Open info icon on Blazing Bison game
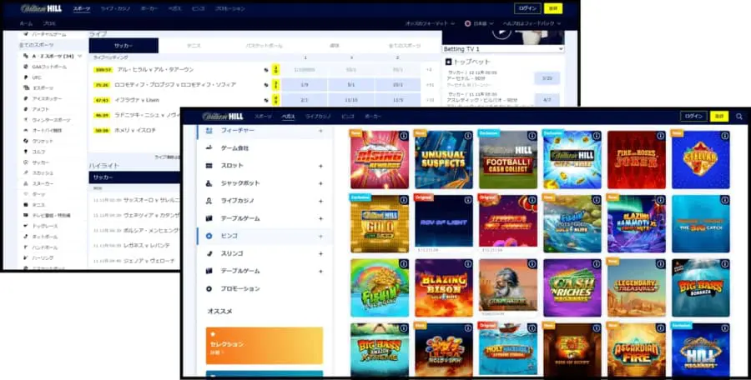 click(x=468, y=264)
